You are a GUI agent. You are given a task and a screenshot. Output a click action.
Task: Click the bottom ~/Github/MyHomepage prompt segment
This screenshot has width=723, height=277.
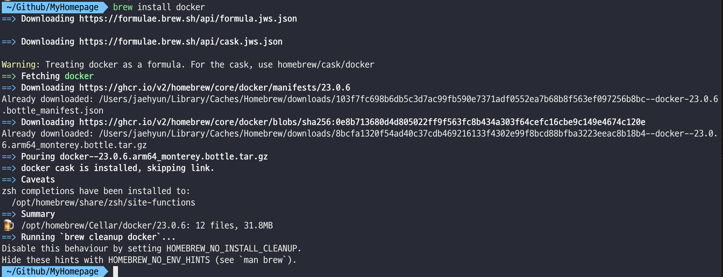pyautogui.click(x=53, y=271)
